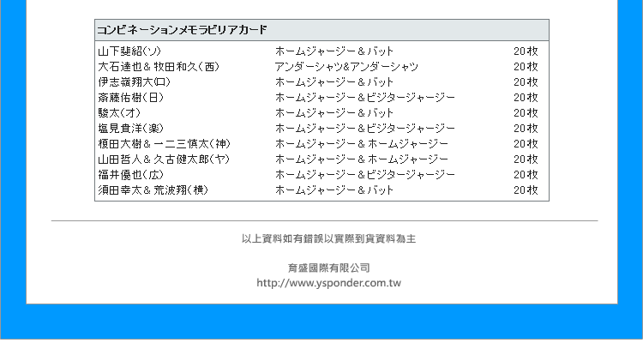Select the 伊志嶺翔大(ロ) row name
The height and width of the screenshot is (343, 643).
pos(134,82)
